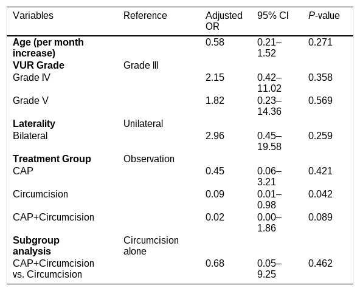
Task: Select the Treatment Group bold label
Action: 52,159
